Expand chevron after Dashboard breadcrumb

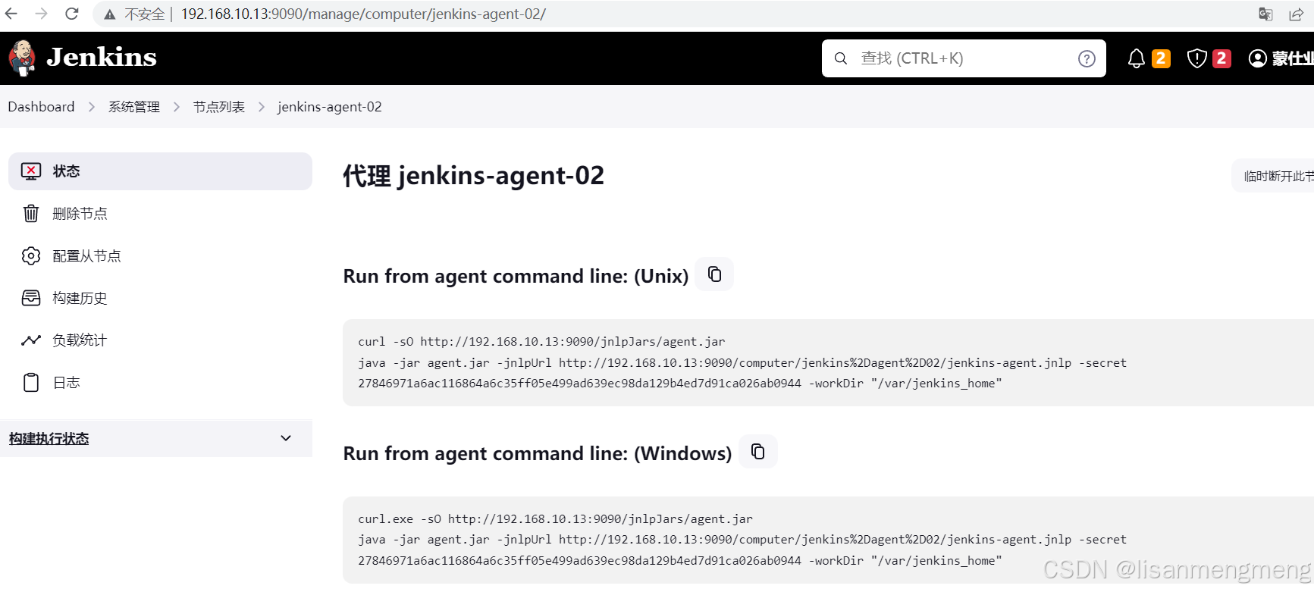tap(92, 107)
